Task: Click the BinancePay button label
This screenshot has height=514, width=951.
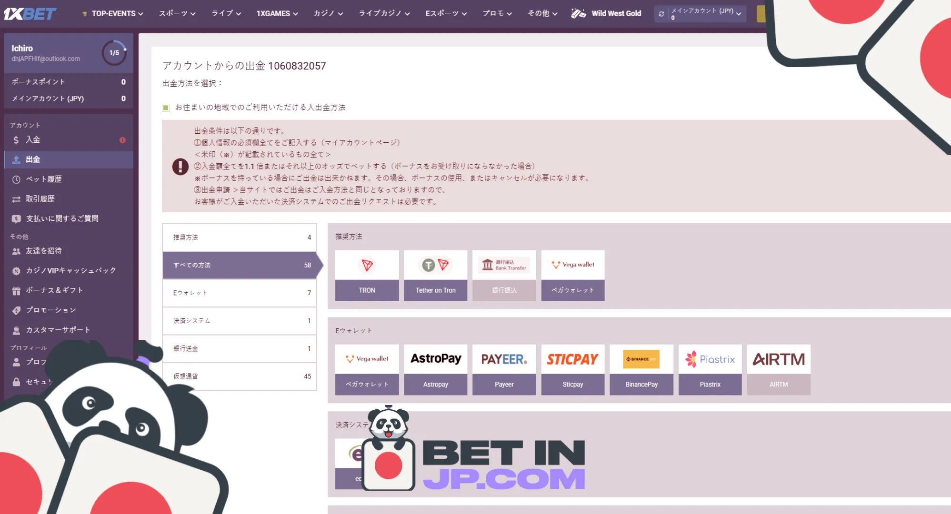Action: tap(641, 385)
